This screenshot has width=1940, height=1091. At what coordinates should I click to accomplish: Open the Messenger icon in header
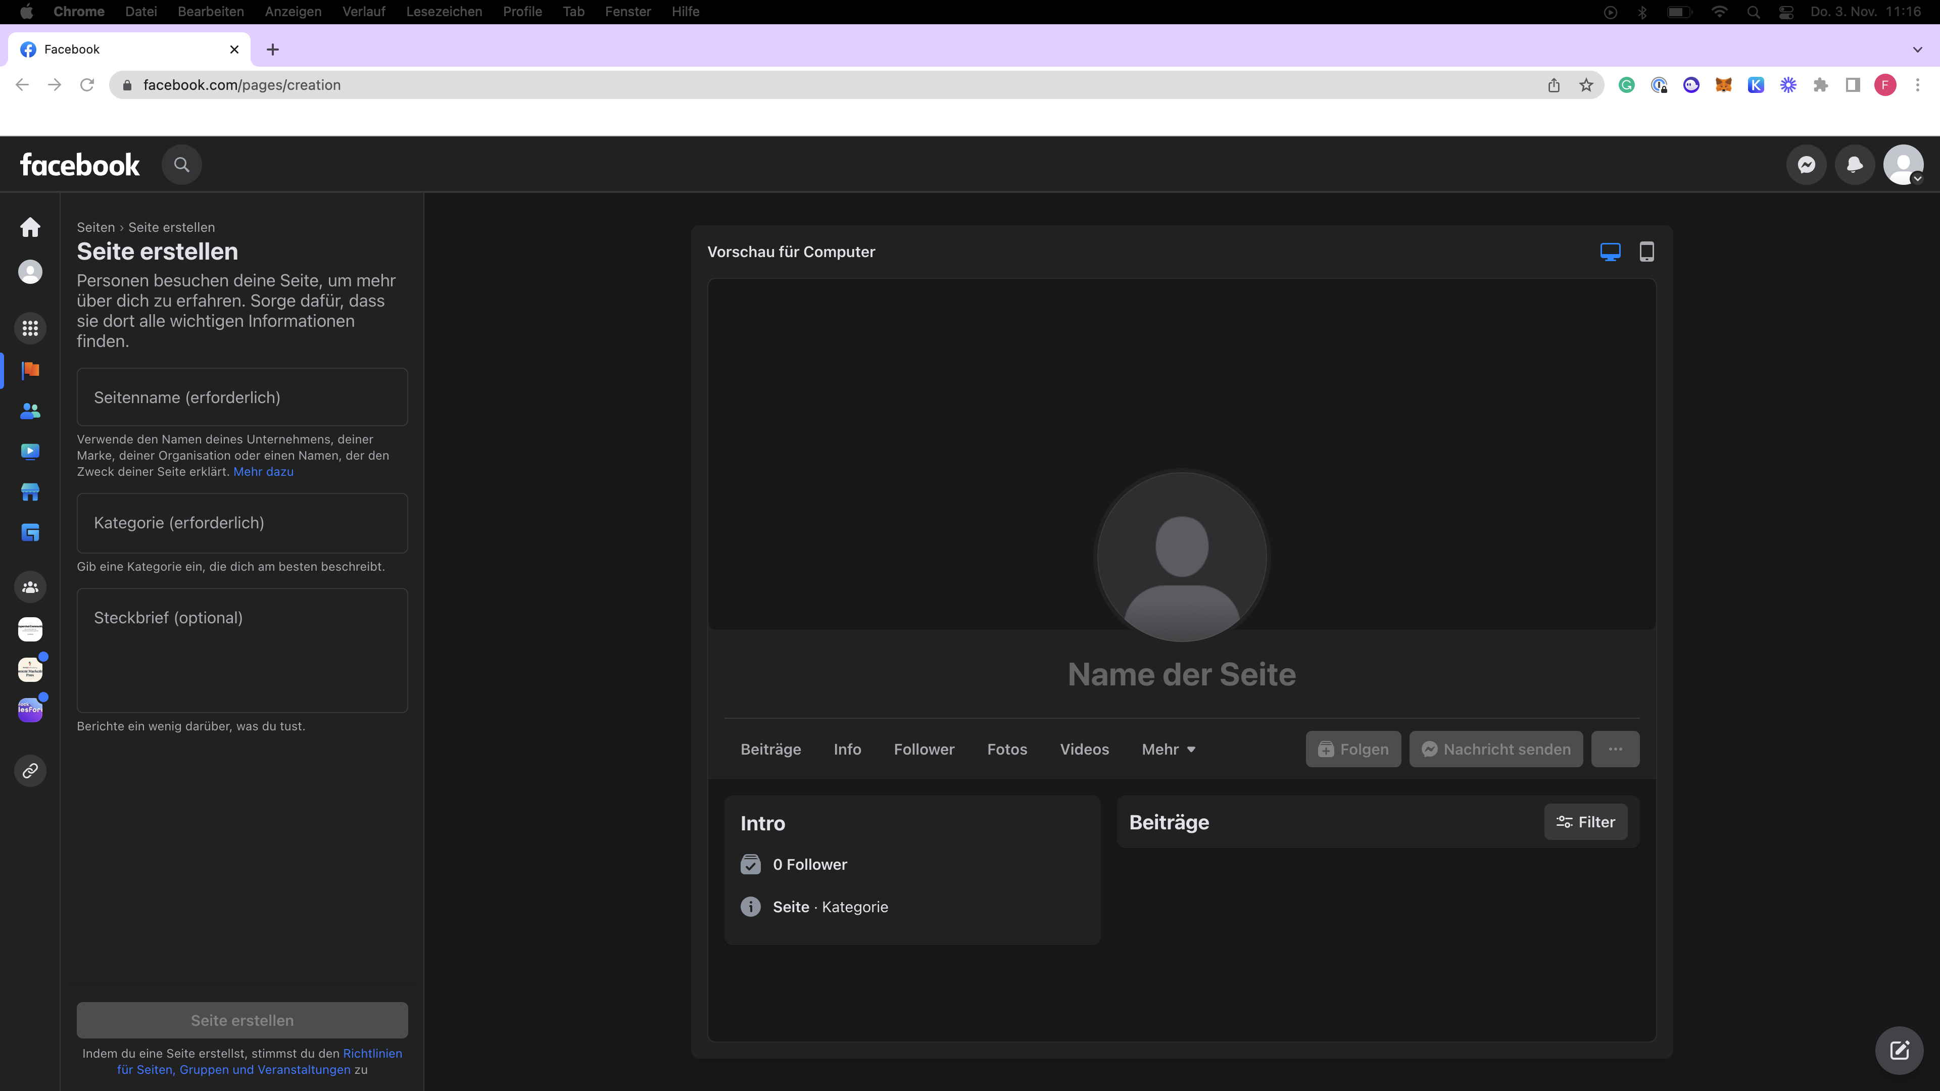click(1806, 165)
